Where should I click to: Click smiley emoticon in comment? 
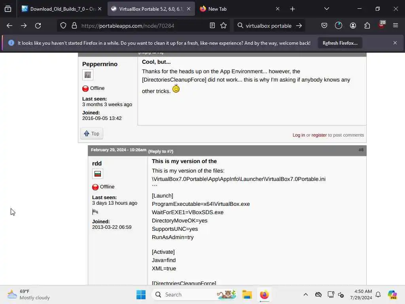tap(176, 89)
